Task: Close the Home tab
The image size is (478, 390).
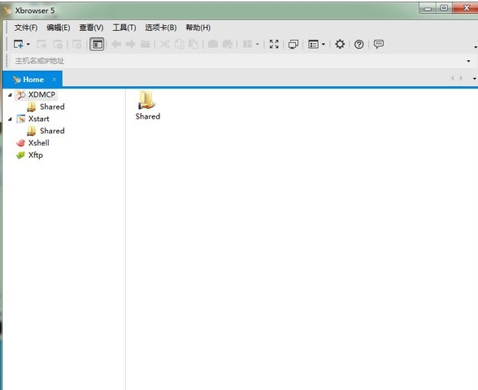Action: [x=54, y=80]
